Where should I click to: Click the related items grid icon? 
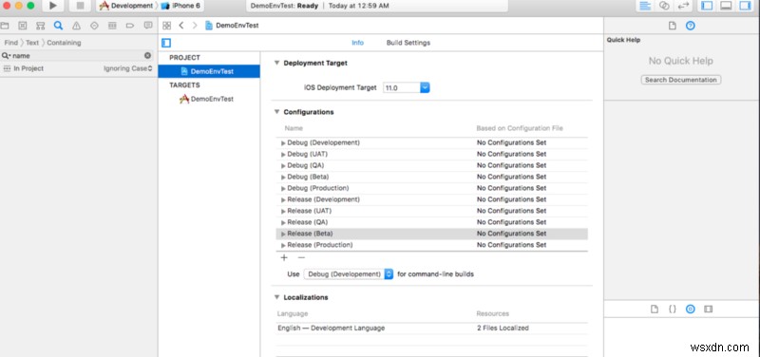click(x=167, y=26)
